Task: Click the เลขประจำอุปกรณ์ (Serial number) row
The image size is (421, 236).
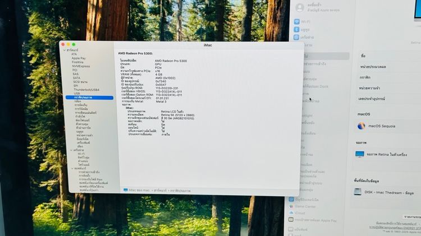Action: (388, 99)
